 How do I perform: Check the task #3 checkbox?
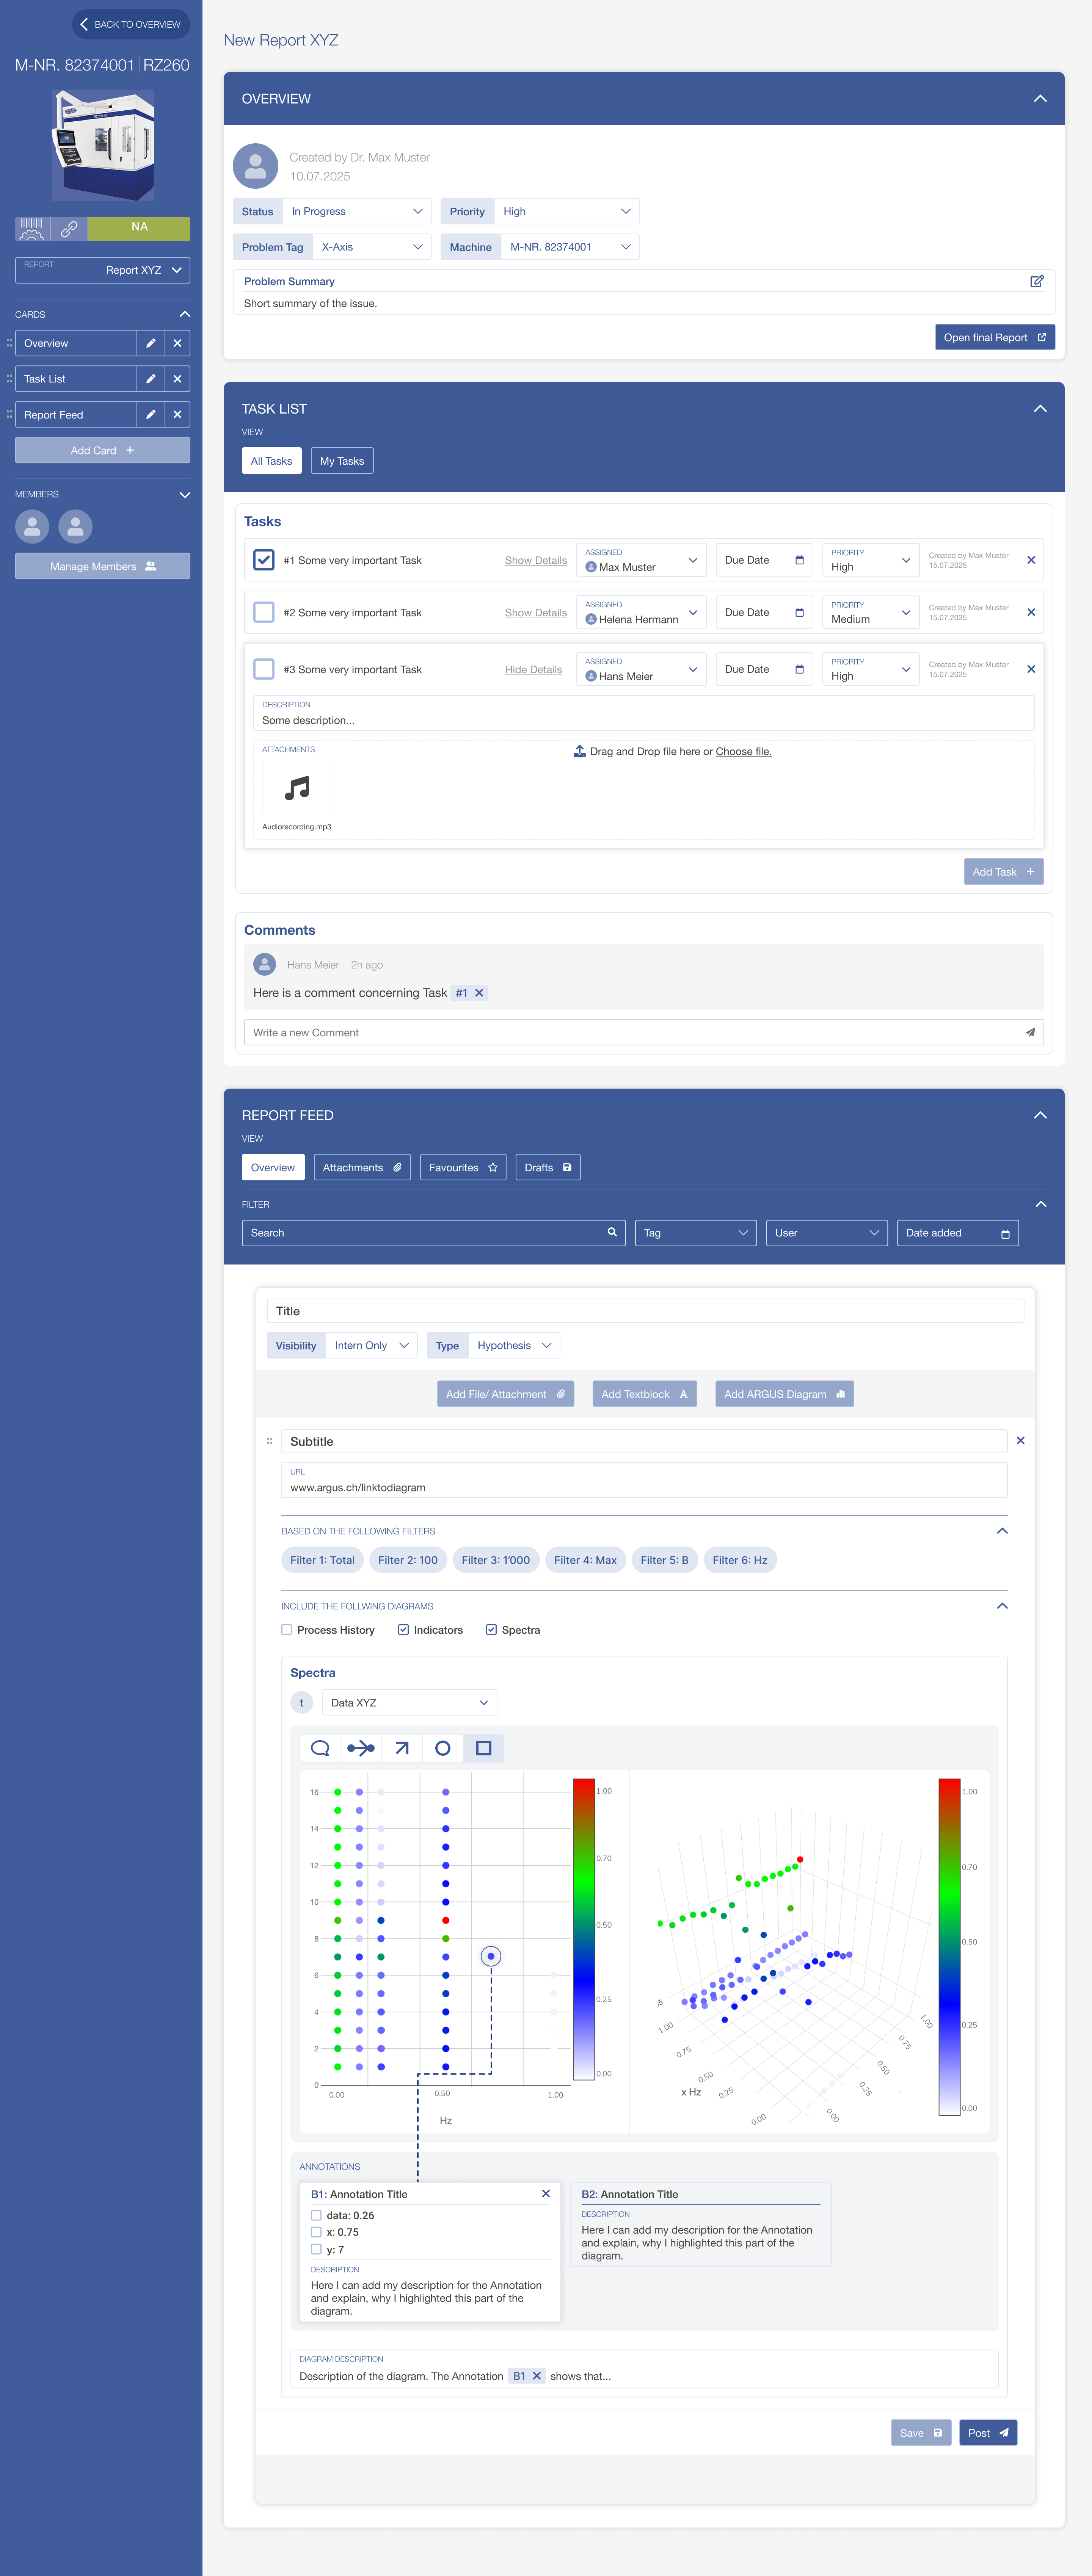[264, 669]
